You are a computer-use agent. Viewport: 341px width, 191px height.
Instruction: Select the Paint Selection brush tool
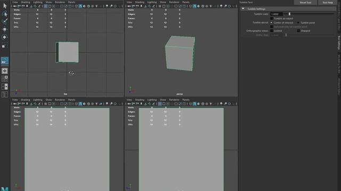point(5,21)
